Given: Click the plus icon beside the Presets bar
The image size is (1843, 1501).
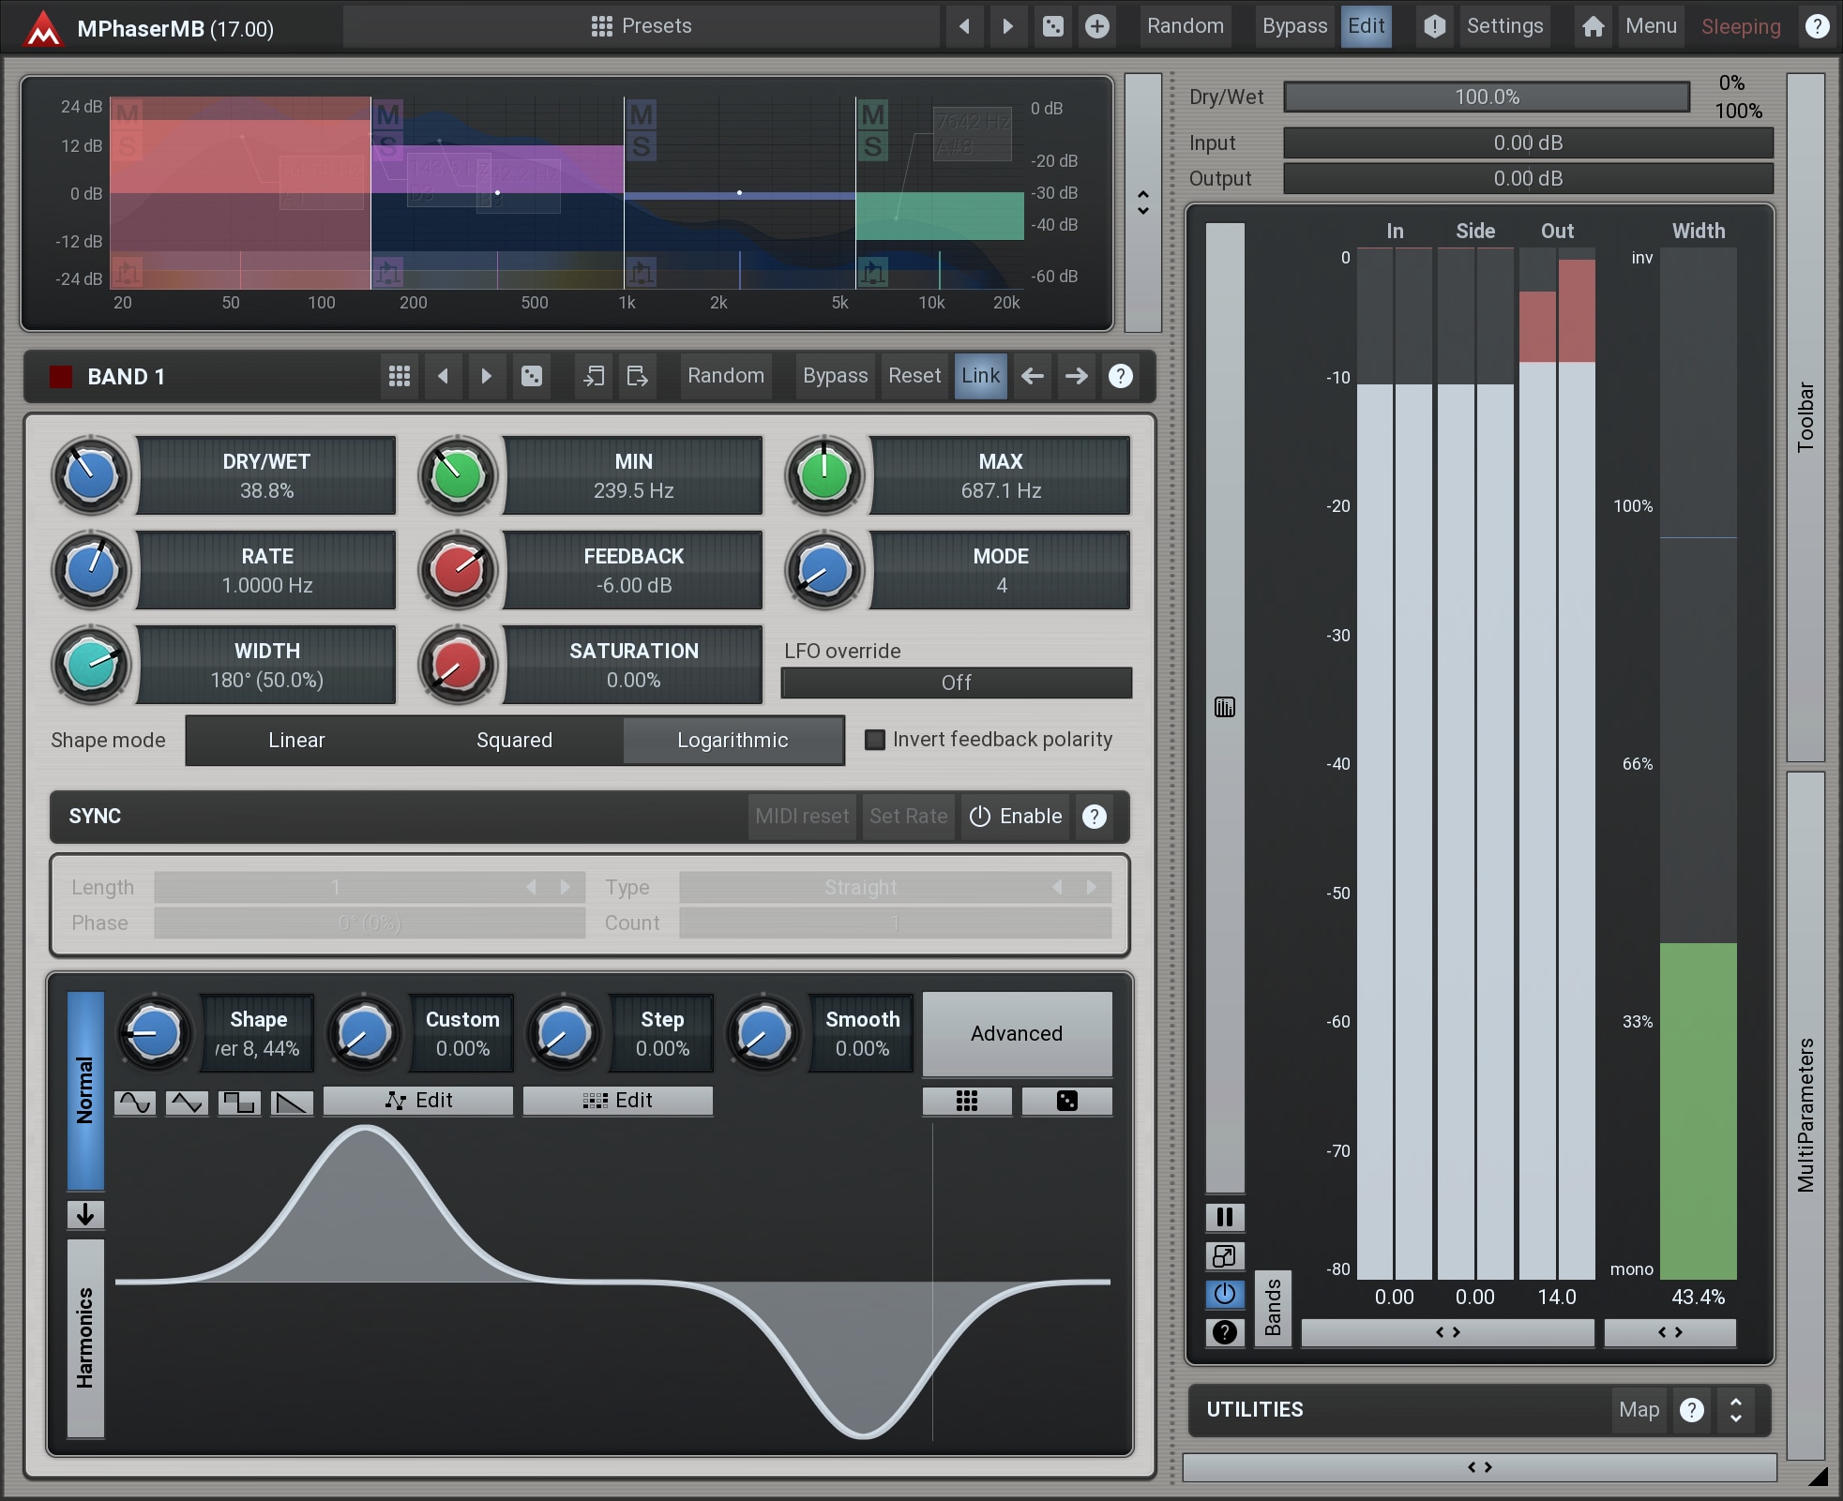Looking at the screenshot, I should tap(1096, 26).
